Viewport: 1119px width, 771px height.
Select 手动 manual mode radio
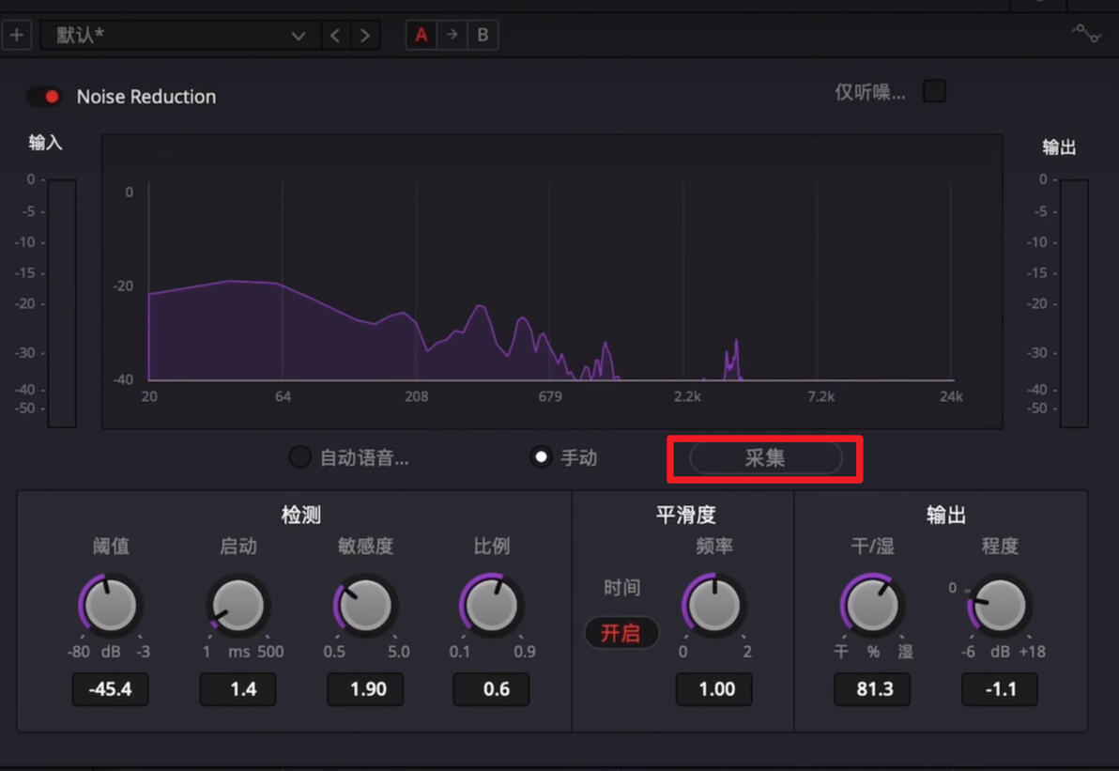coord(541,457)
